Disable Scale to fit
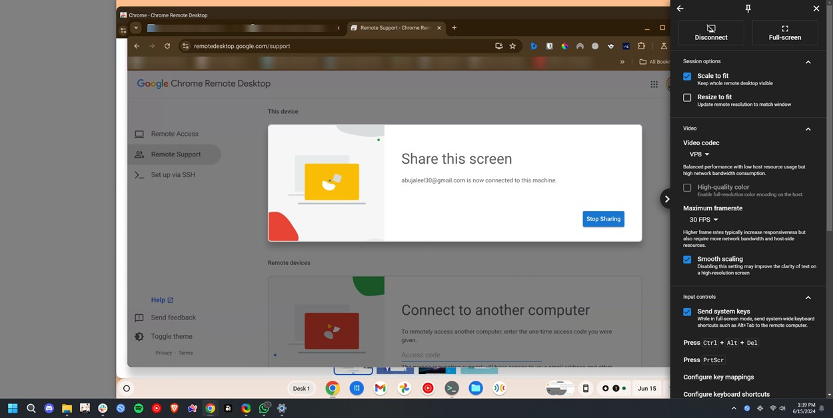The height and width of the screenshot is (418, 833). pyautogui.click(x=687, y=76)
